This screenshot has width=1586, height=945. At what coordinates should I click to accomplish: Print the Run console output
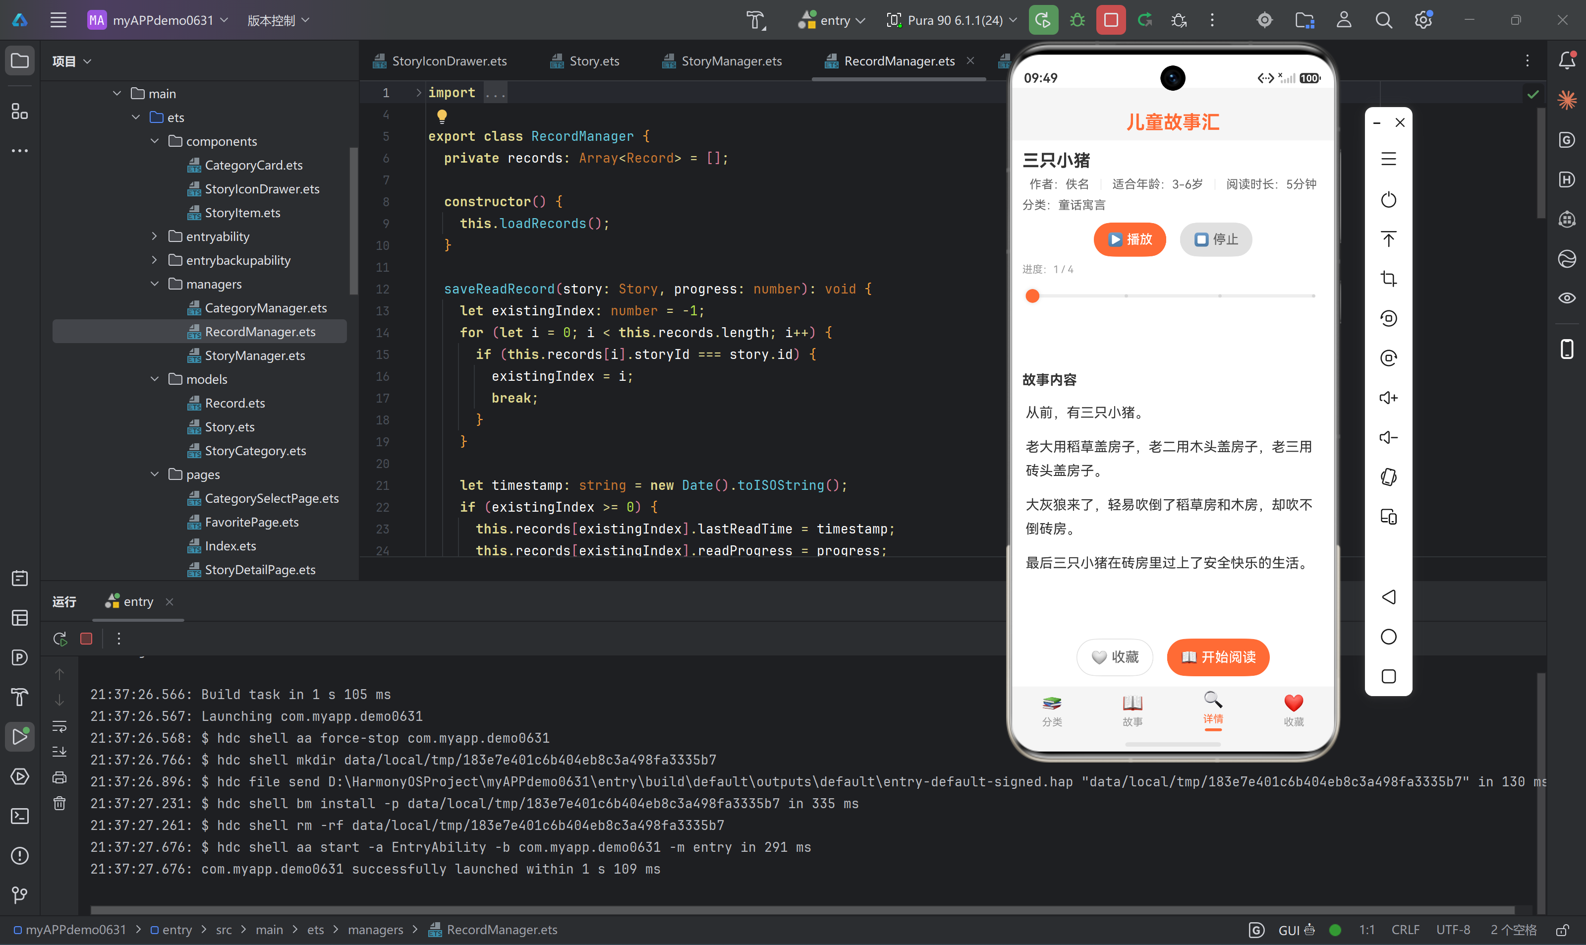59,777
